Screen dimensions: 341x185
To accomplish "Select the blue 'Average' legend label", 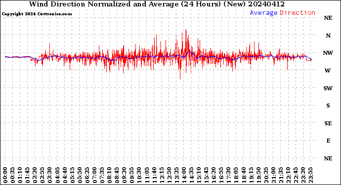I will click(263, 13).
